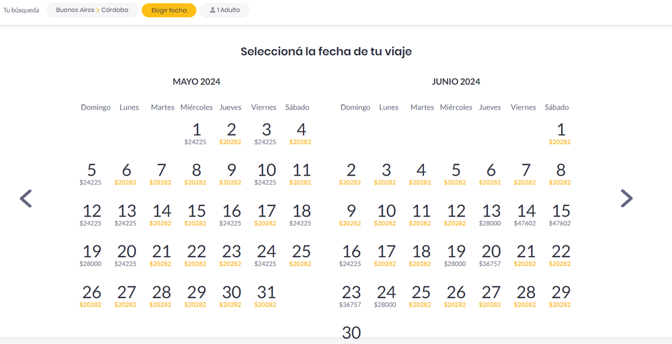Advance to next month with right chevron
The width and height of the screenshot is (672, 344).
(627, 199)
